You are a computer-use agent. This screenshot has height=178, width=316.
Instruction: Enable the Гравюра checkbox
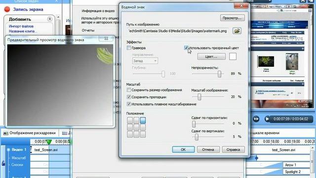tap(129, 48)
